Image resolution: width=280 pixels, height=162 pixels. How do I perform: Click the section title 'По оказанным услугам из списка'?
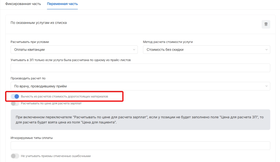click(39, 23)
